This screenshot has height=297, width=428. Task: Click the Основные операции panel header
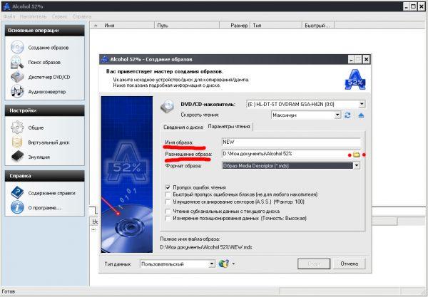point(44,30)
